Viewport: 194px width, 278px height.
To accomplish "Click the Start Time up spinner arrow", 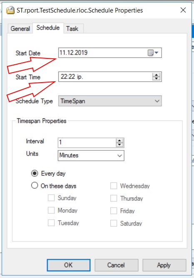I will point(156,75).
